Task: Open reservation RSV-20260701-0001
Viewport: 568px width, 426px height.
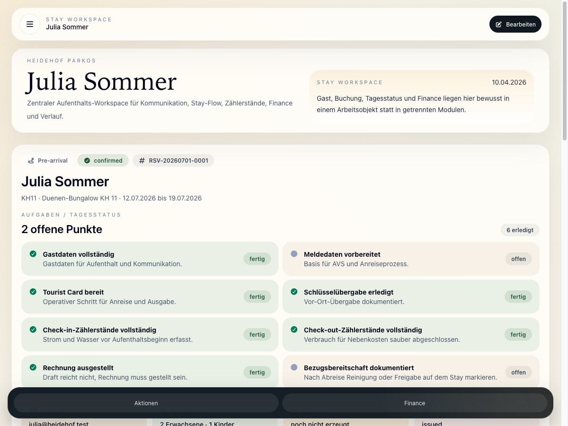Action: click(x=178, y=160)
